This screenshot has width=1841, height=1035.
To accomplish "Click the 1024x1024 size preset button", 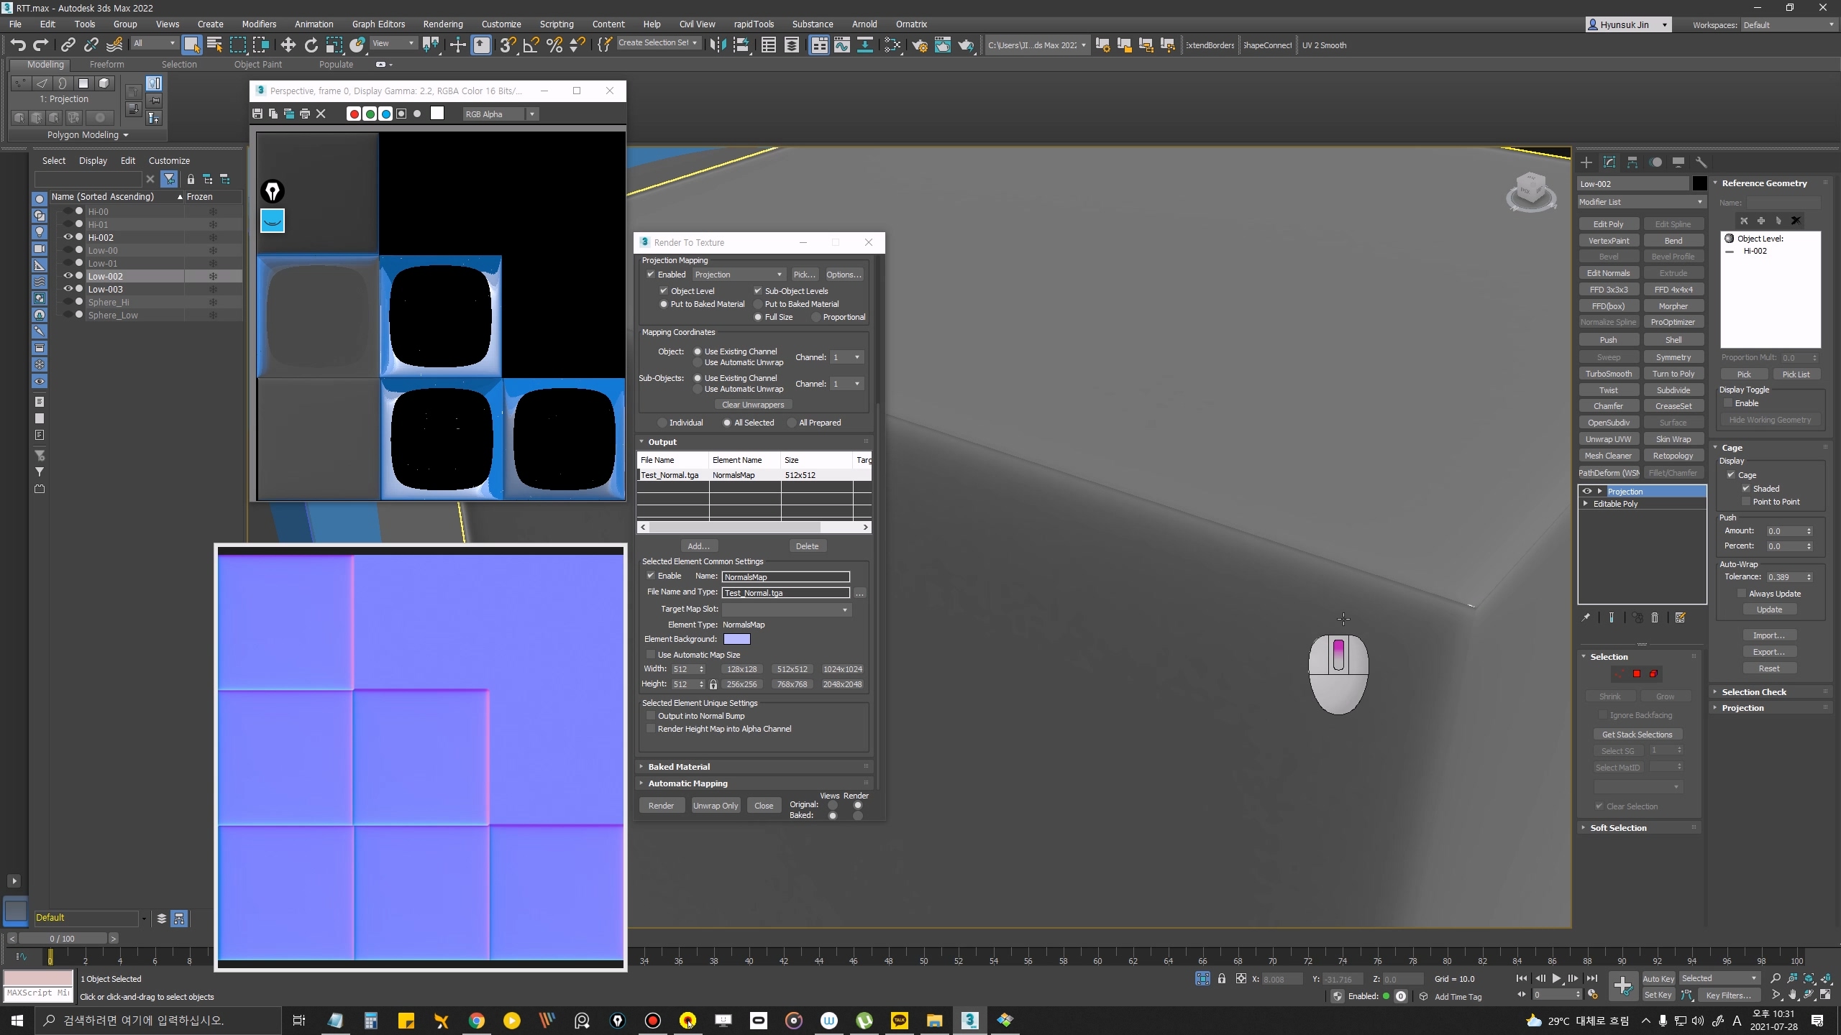I will coord(842,669).
